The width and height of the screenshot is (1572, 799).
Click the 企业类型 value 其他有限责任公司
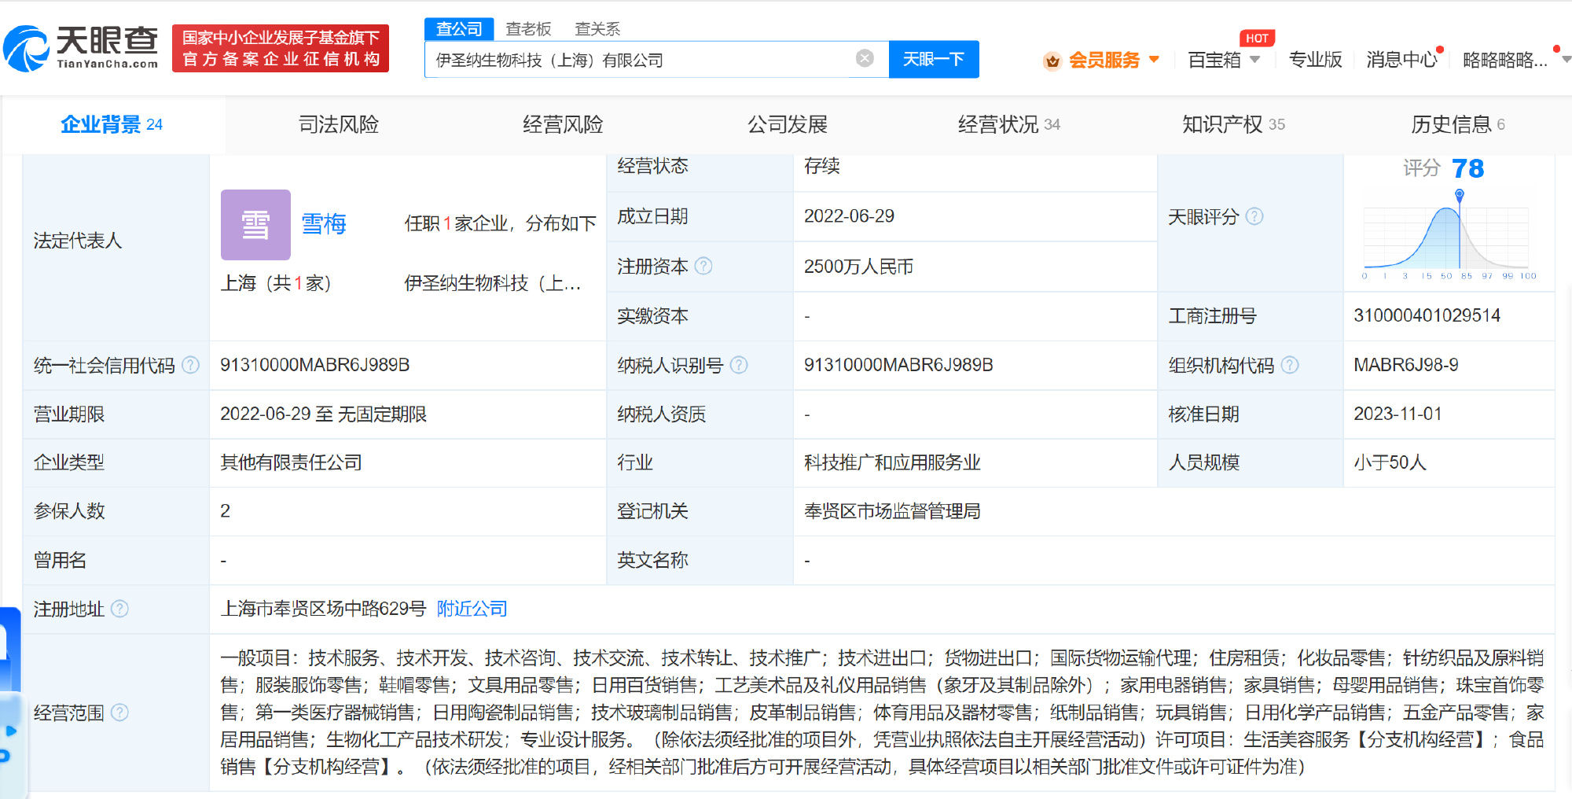click(291, 462)
